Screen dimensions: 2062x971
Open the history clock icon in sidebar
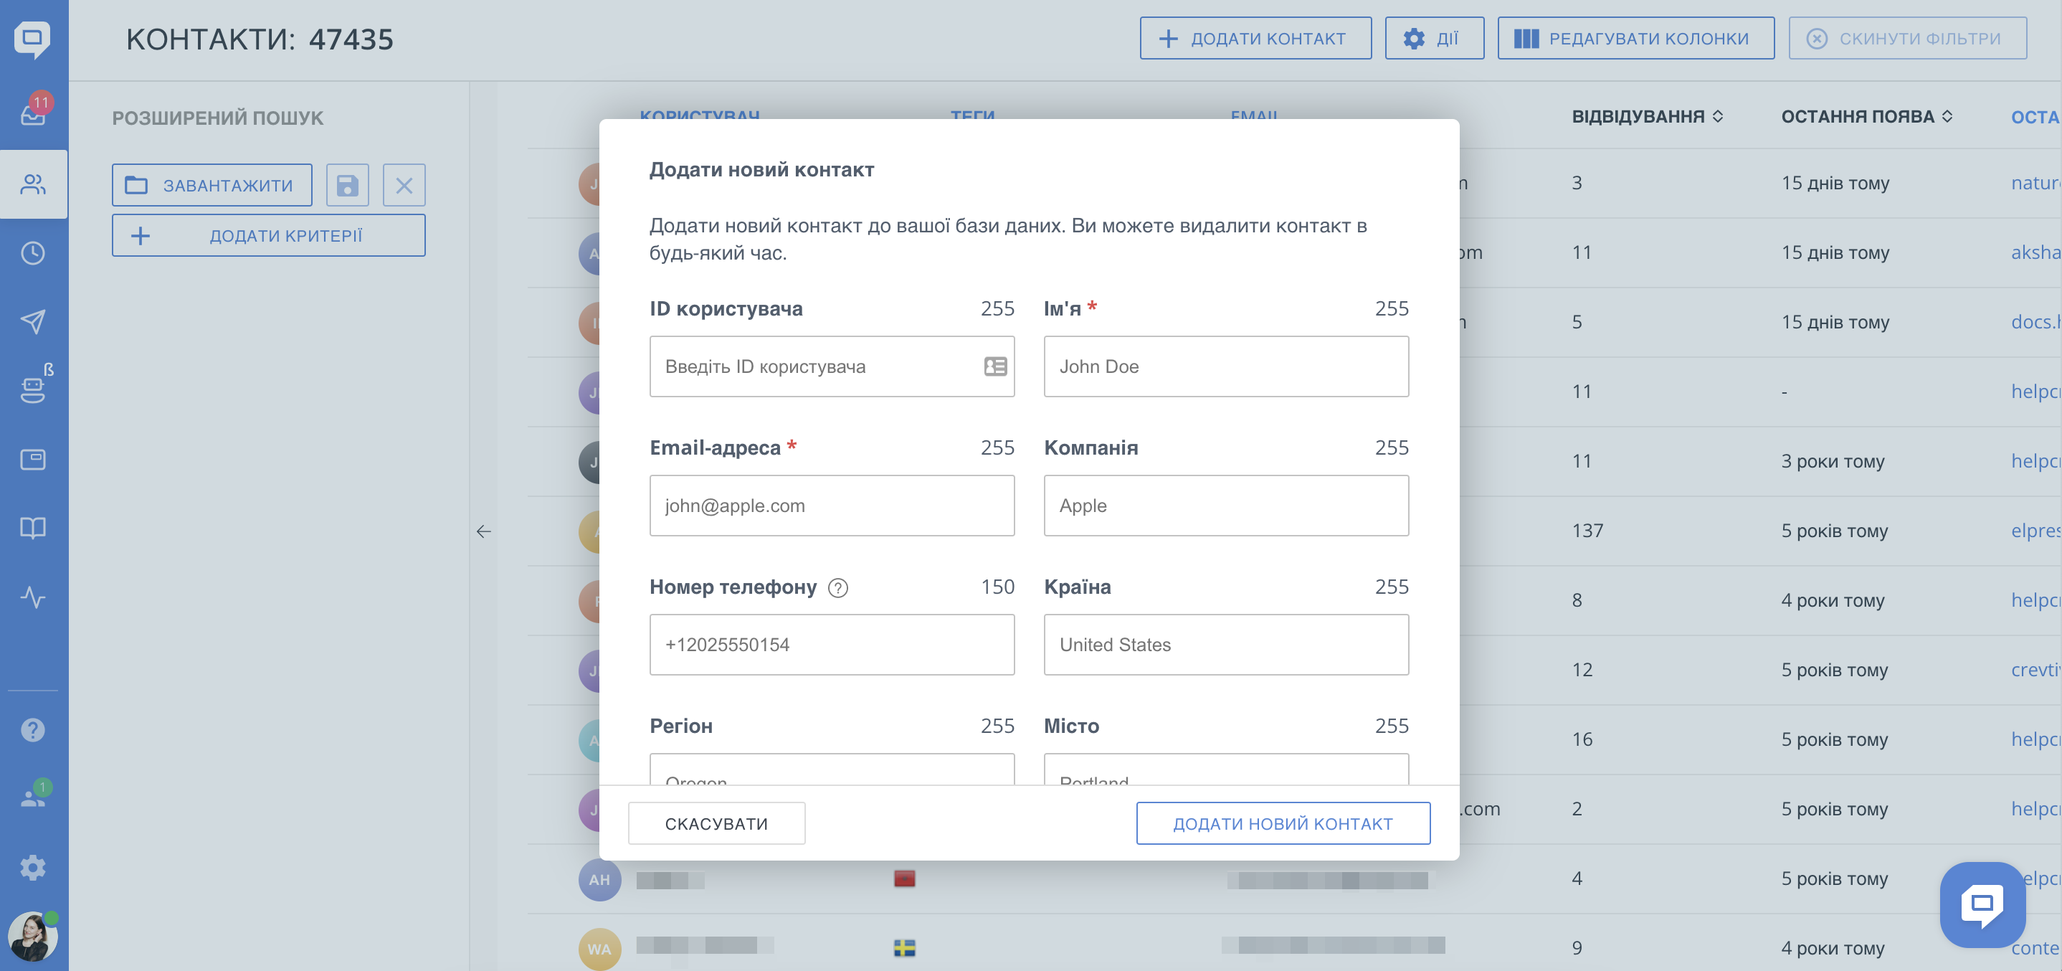click(34, 254)
